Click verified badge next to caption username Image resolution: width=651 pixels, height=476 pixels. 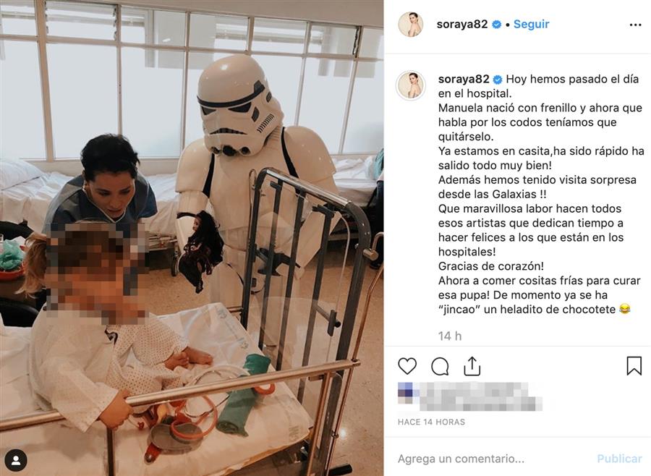(498, 80)
